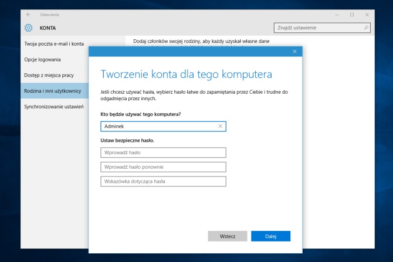Click the username field containing Adminek
This screenshot has width=393, height=262.
pos(157,126)
